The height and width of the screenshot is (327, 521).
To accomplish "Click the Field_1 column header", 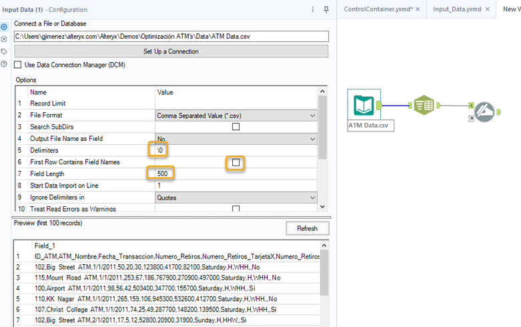I will [45, 246].
